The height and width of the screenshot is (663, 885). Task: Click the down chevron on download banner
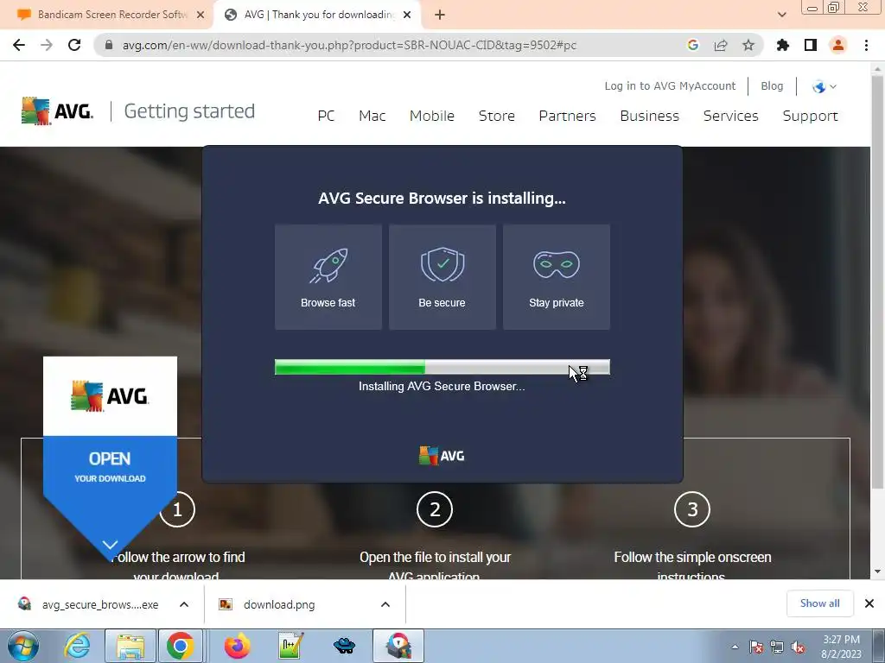[x=110, y=545]
